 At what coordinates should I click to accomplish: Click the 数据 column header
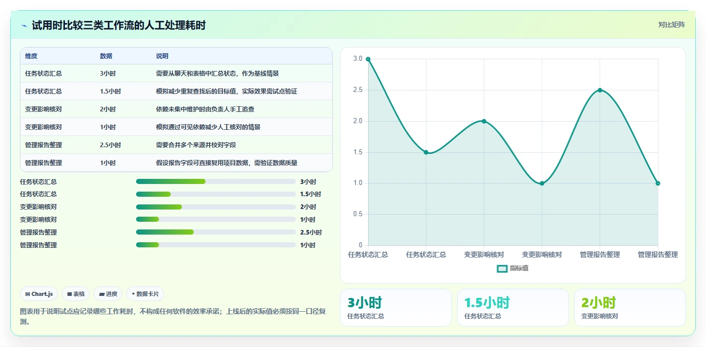point(106,56)
